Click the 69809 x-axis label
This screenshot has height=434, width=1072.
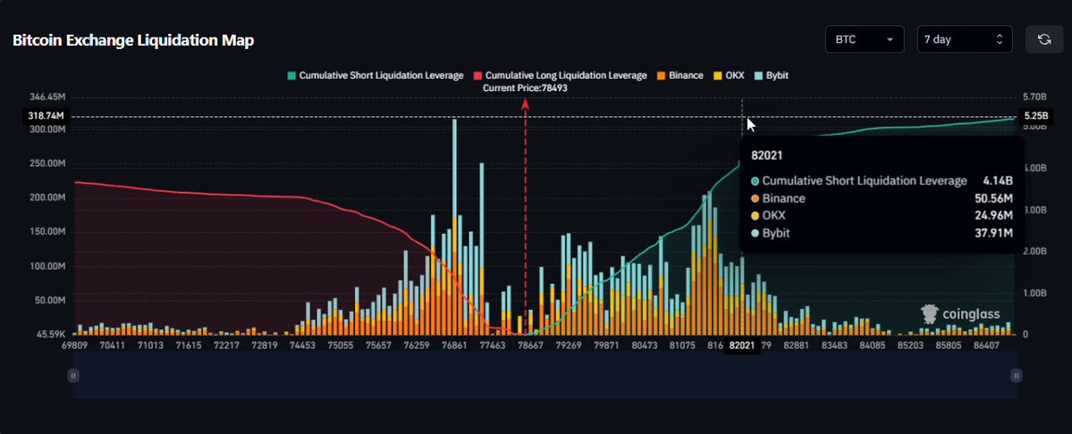click(74, 346)
